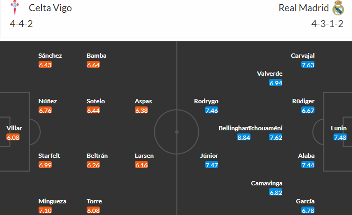Viewport: 352px width, 215px height.
Task: Click Lunin's 7.48 rating badge
Action: 340,137
